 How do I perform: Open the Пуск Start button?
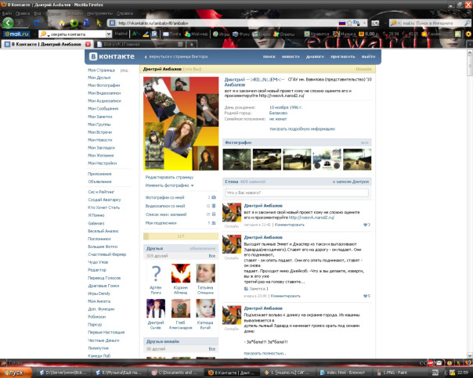tap(16, 373)
